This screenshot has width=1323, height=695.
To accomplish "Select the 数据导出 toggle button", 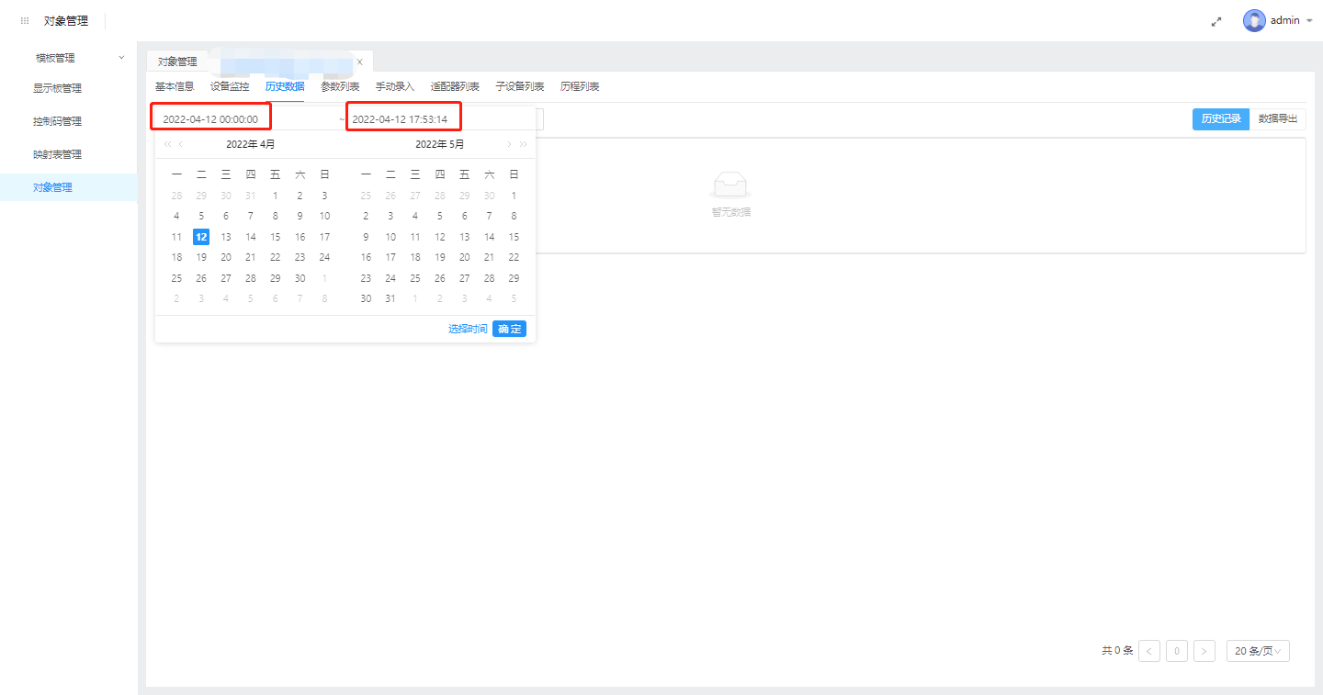I will (x=1278, y=118).
